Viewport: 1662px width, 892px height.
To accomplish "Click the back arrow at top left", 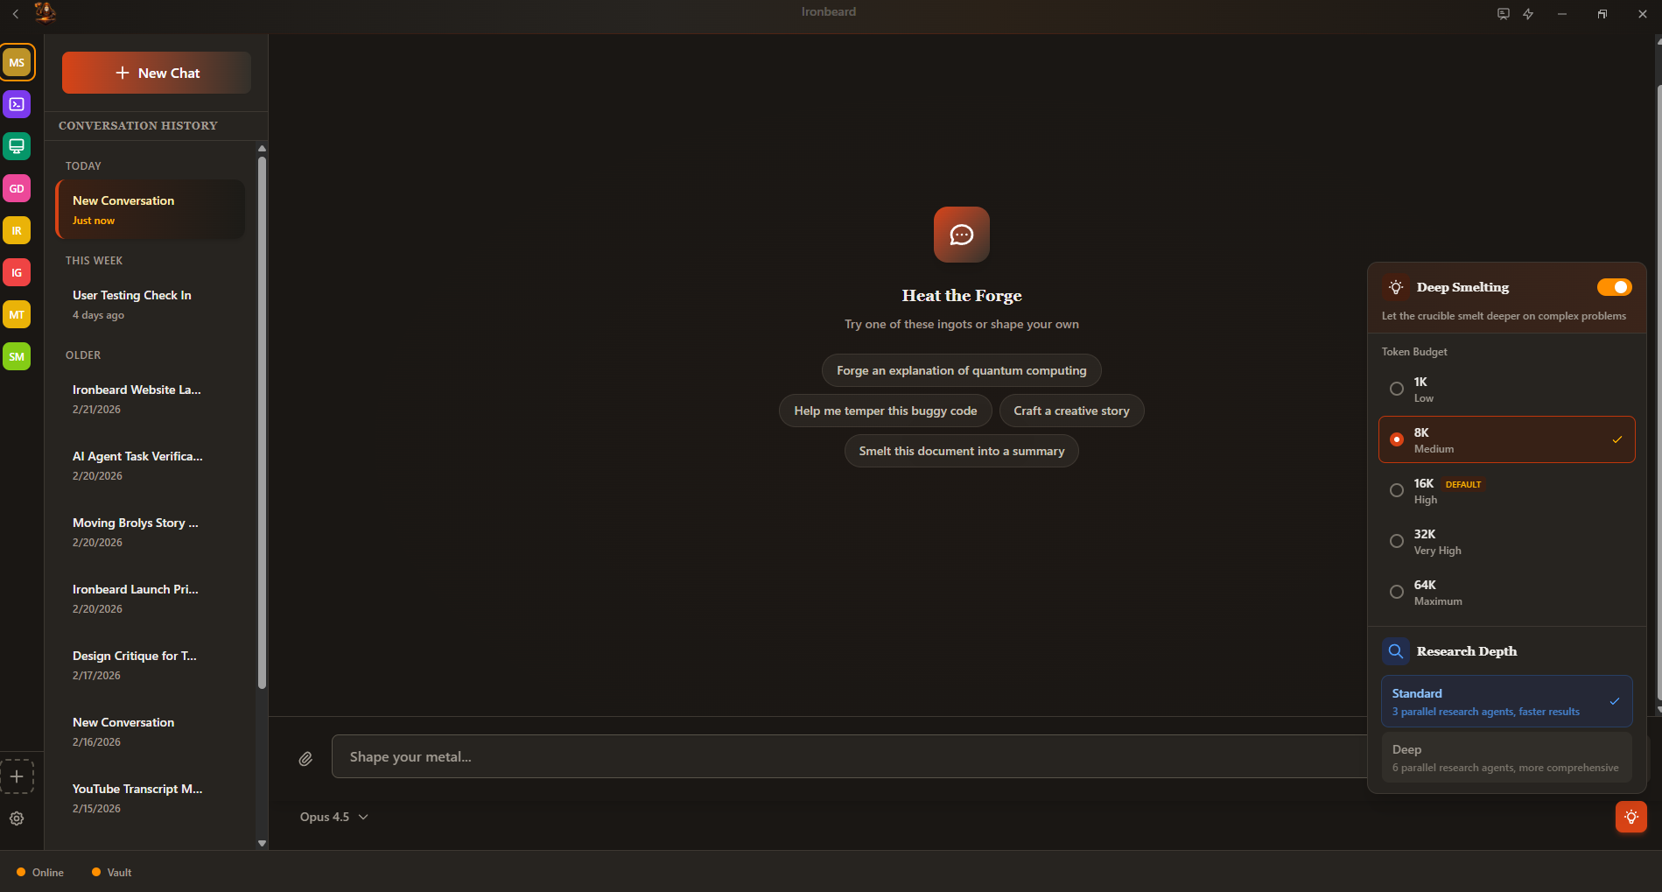I will (15, 13).
